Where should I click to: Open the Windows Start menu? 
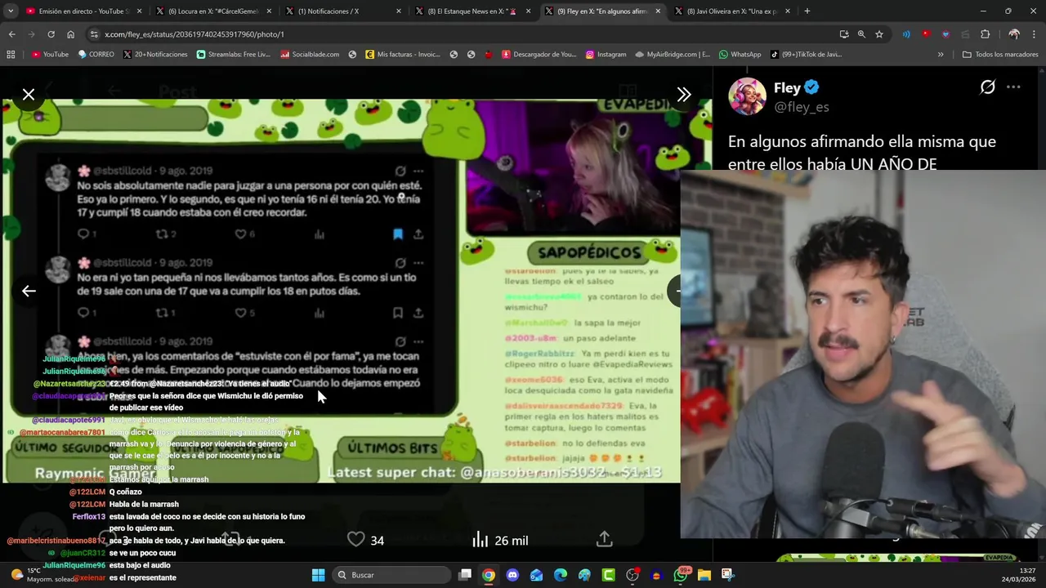point(318,575)
